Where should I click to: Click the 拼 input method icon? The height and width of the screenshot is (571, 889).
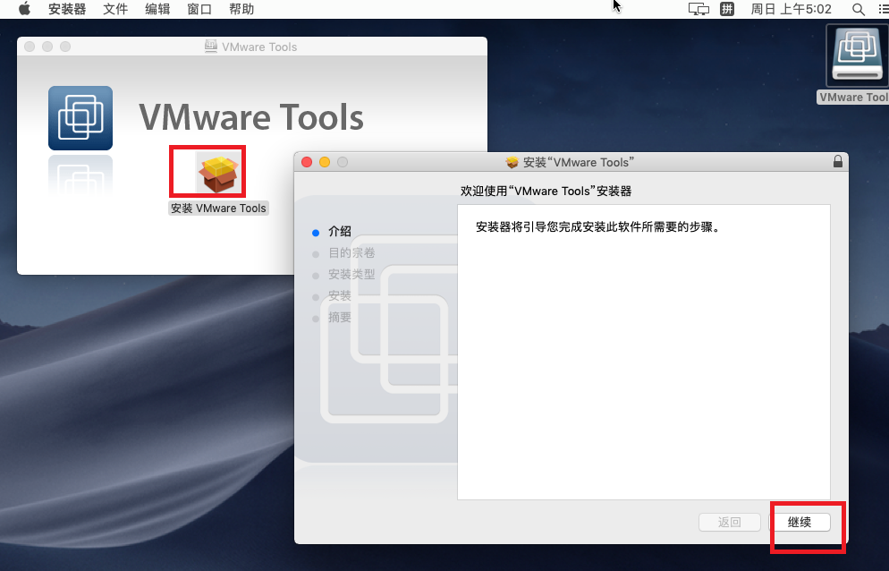[727, 9]
